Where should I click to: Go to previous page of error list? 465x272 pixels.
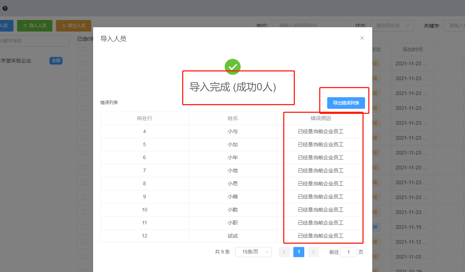(x=284, y=252)
